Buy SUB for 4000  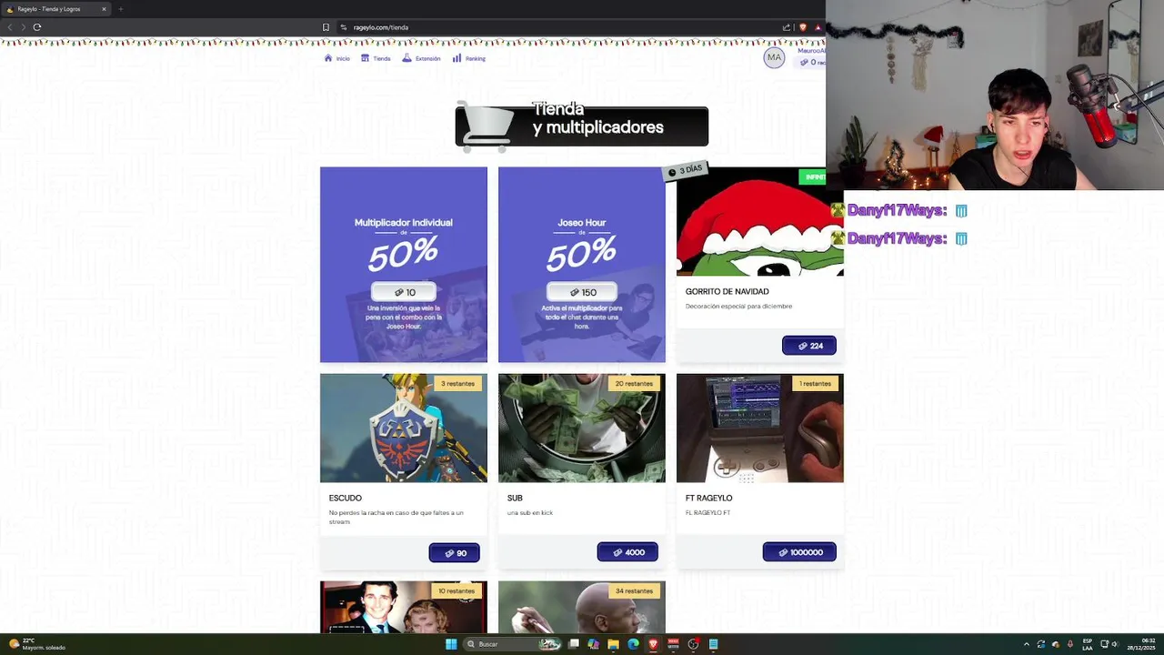pos(627,552)
